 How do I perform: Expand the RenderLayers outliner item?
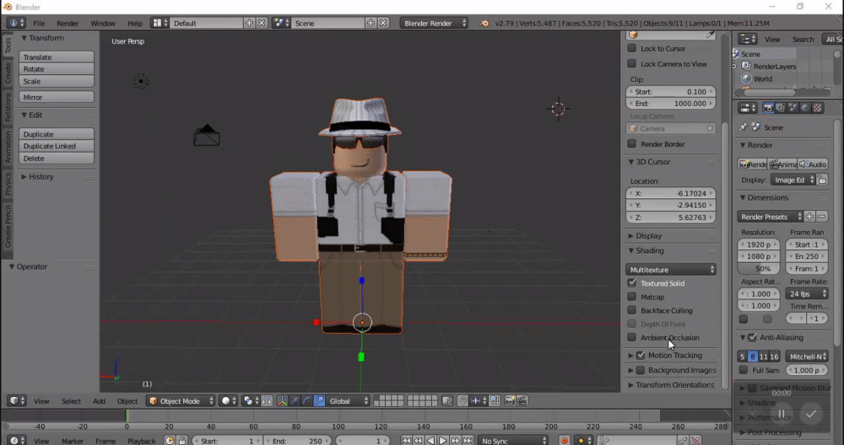735,66
